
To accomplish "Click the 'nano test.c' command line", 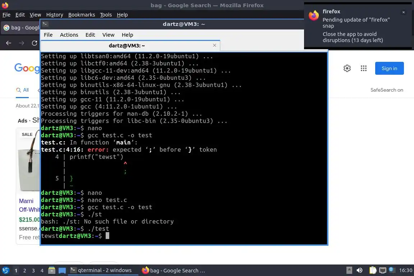I will [107, 200].
